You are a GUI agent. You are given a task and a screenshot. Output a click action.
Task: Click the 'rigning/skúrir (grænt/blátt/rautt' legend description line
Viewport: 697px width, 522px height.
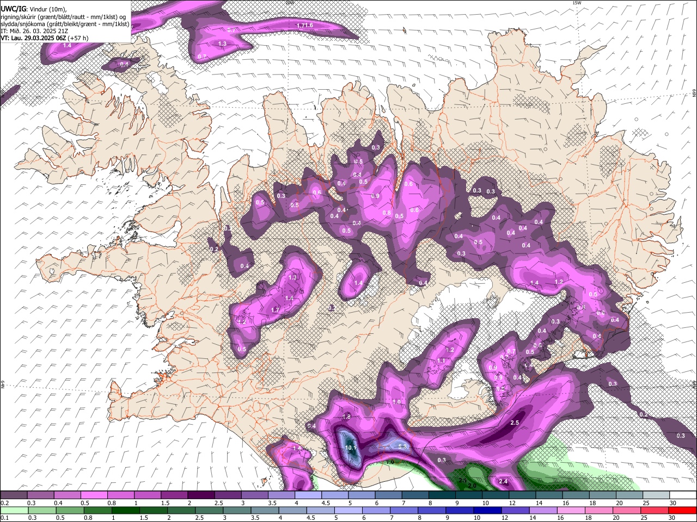pyautogui.click(x=63, y=17)
